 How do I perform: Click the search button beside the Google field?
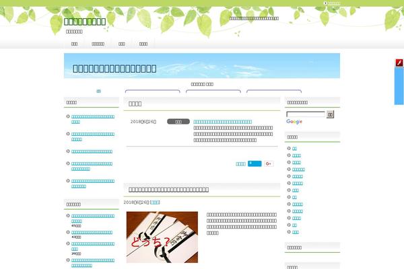[330, 114]
